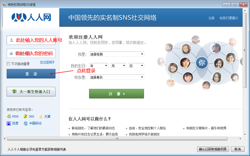Click the 和朋友分享照片、音乐和视频 text

[206, 128]
